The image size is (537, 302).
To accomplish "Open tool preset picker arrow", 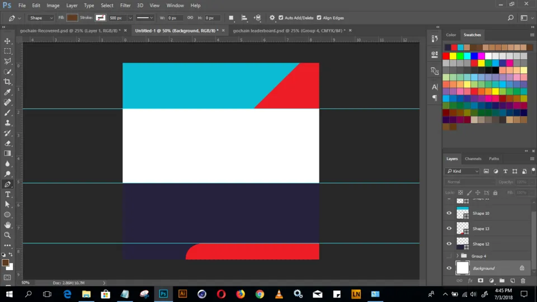I will (20, 18).
